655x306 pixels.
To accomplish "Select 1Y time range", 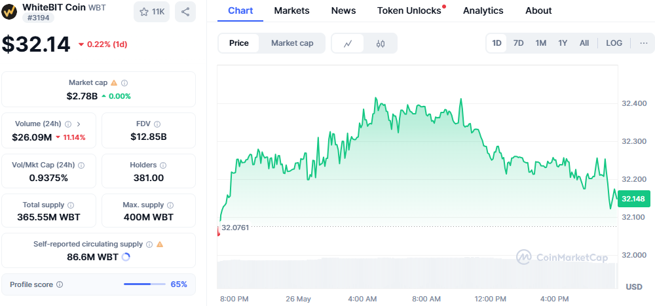I will click(x=563, y=43).
